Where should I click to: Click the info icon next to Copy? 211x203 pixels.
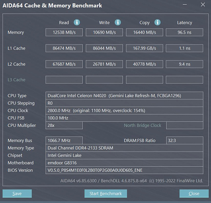coord(157,22)
